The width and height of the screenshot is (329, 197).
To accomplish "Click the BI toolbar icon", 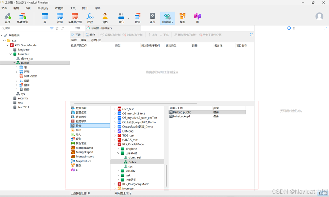I will point(197,18).
